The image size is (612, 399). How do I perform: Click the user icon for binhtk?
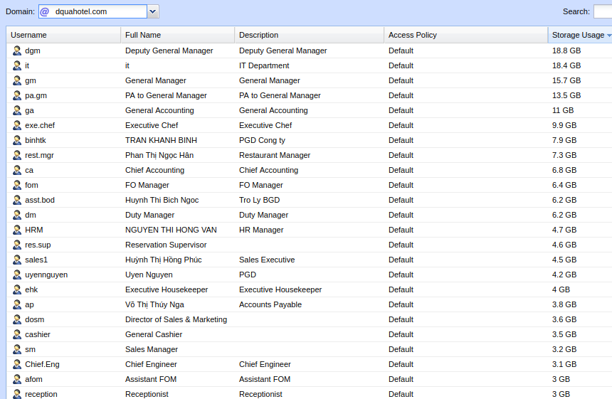17,140
